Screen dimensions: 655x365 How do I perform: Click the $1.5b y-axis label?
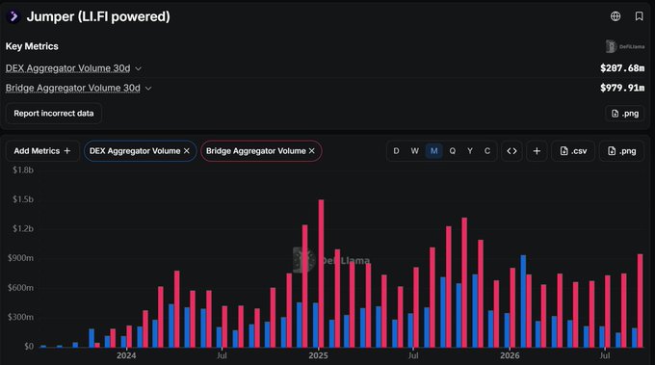[x=23, y=199]
